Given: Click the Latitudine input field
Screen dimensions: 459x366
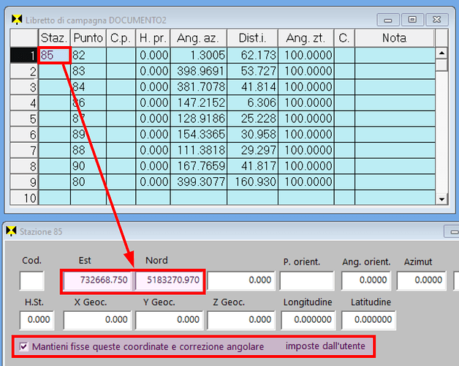Looking at the screenshot, I should [368, 321].
